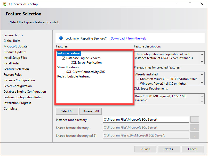208x156 pixels.
Task: Open Download it from the web link
Action: coord(128,38)
